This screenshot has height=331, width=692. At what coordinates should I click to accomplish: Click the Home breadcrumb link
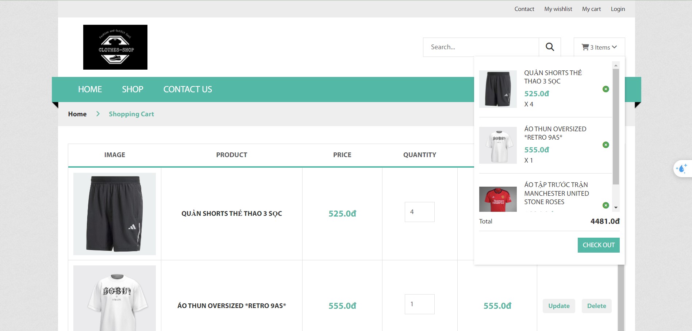[77, 114]
